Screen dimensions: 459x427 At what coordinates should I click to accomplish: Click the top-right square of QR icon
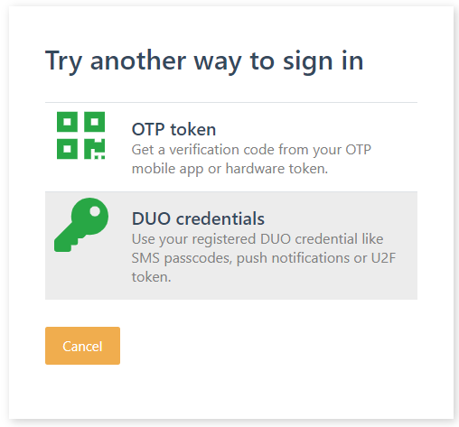click(94, 122)
